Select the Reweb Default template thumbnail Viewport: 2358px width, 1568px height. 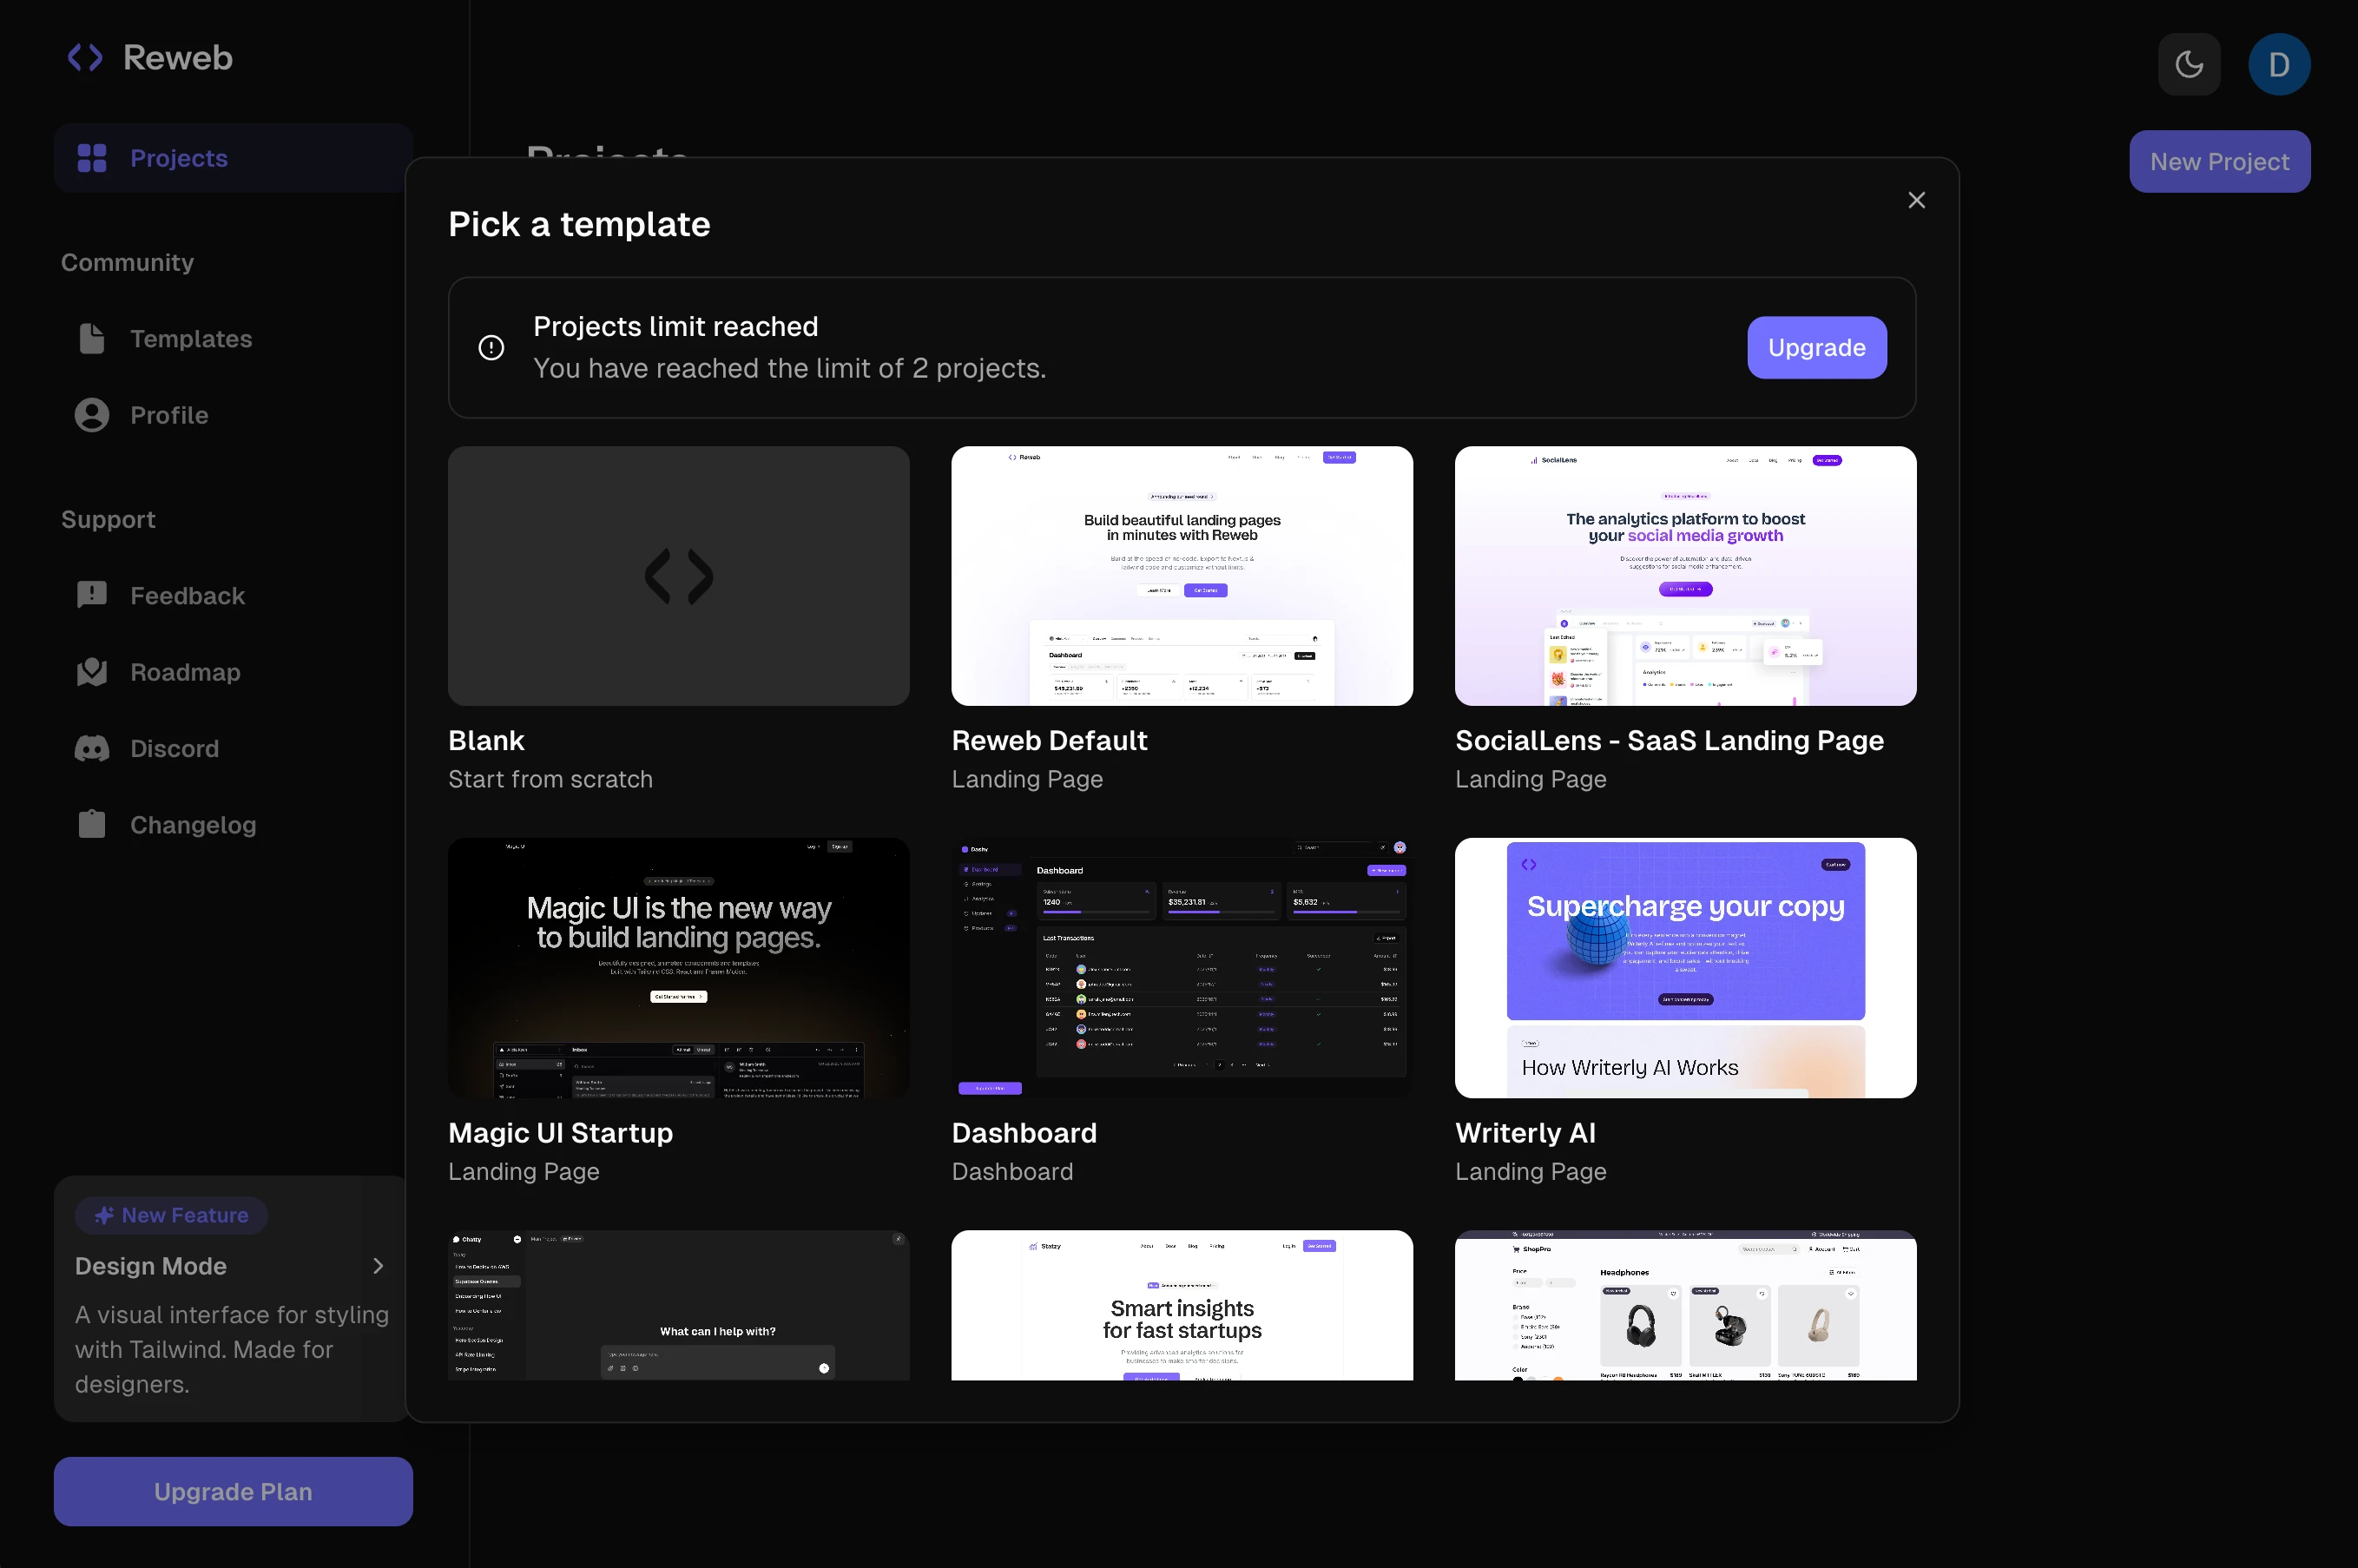(1182, 576)
